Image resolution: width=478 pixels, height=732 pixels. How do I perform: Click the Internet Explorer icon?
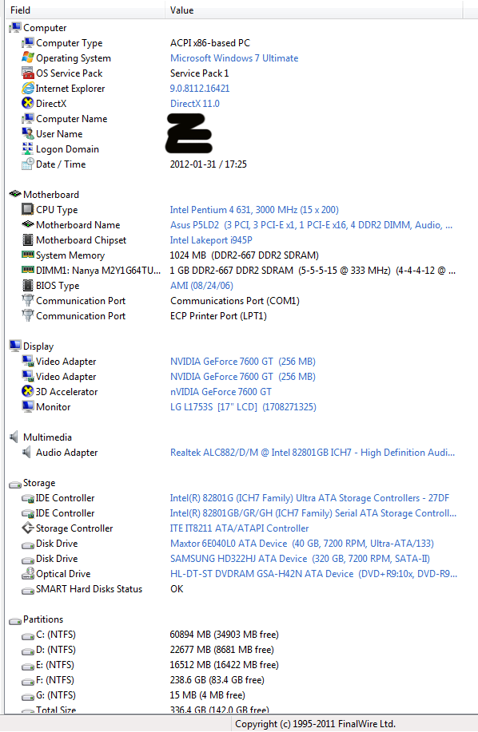pyautogui.click(x=27, y=89)
